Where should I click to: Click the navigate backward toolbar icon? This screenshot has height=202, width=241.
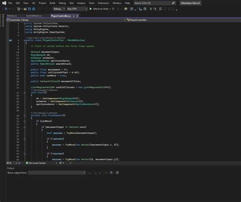(6, 9)
